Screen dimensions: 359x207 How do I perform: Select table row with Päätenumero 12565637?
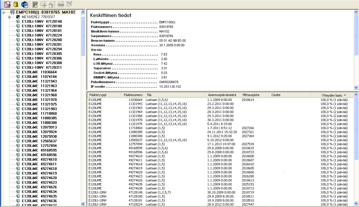[220, 140]
